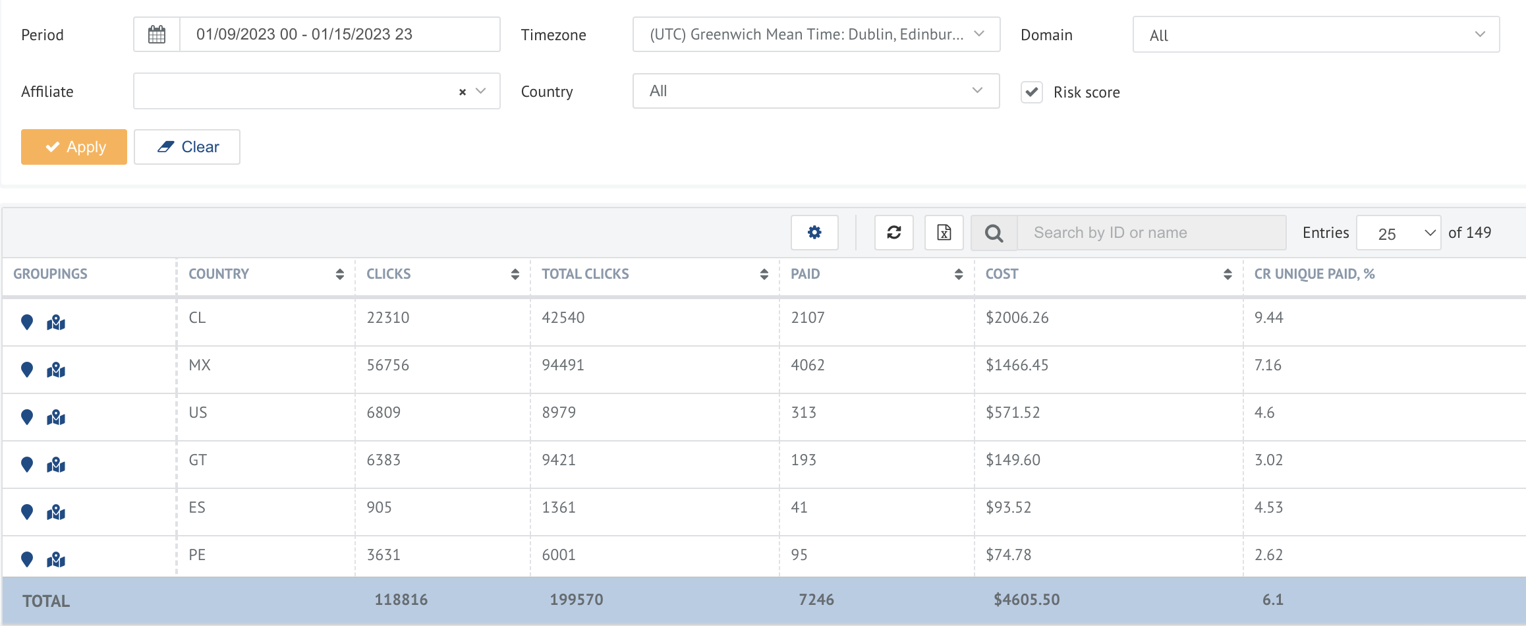Sort by the Cost column
Image resolution: width=1526 pixels, height=626 pixels.
pos(1227,274)
